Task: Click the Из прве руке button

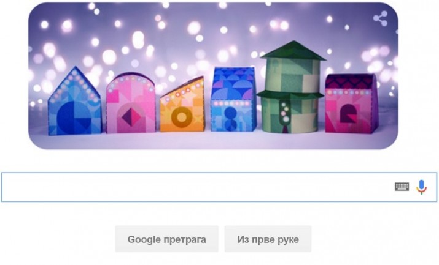Action: click(x=268, y=239)
